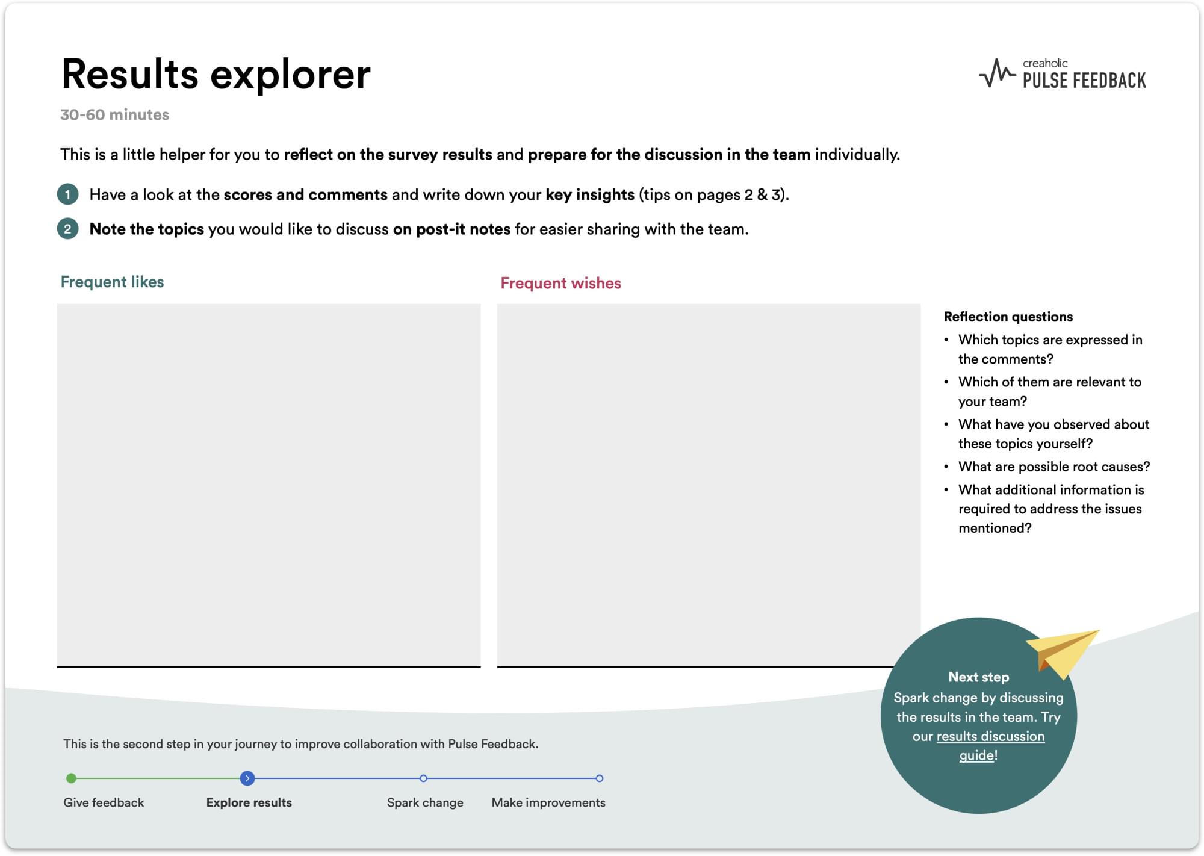Image resolution: width=1204 pixels, height=856 pixels.
Task: Toggle the Spark change progress node
Action: pos(424,778)
